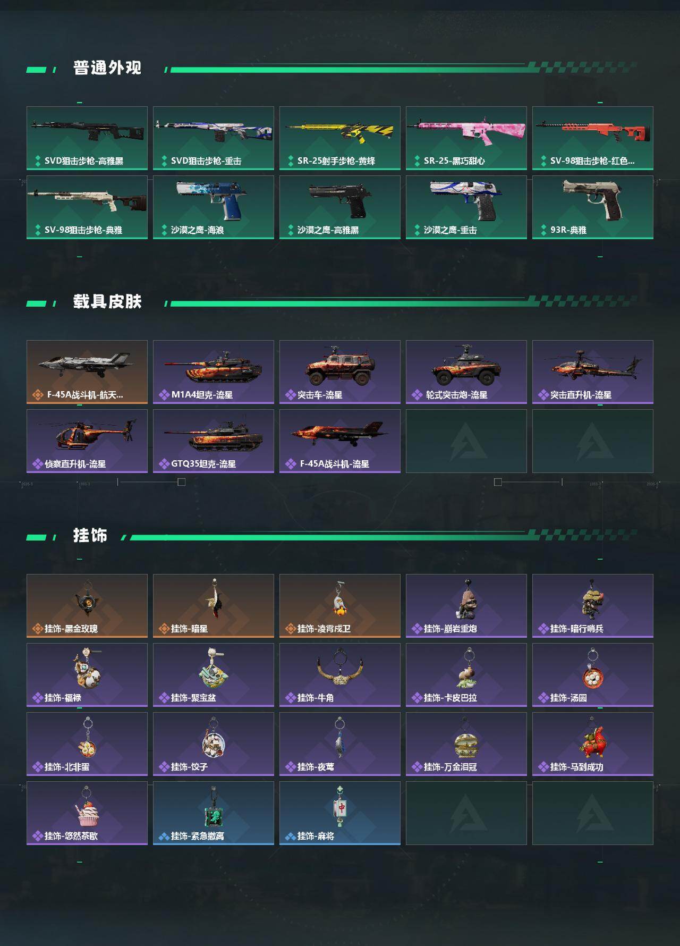Viewport: 680px width, 946px height.
Task: Select the M1A4坦克-流星 tank skin
Action: (x=214, y=372)
